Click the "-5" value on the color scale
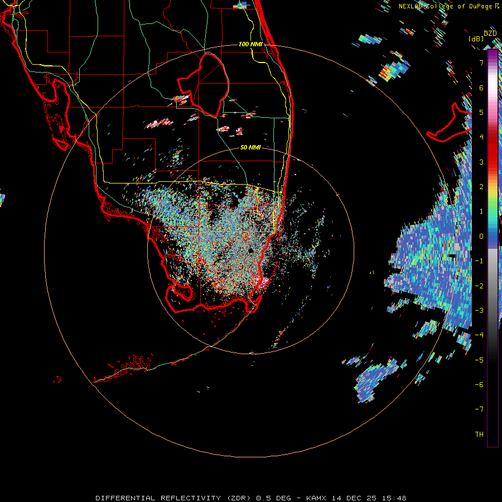 click(479, 360)
